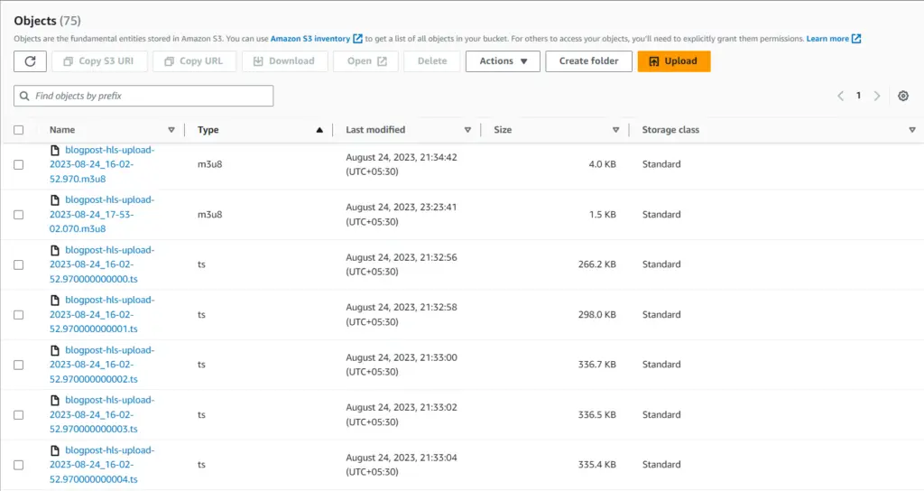Click the Name column header

pyautogui.click(x=62, y=130)
